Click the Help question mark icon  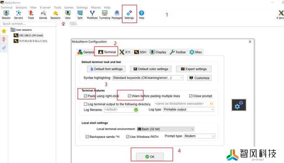142,15
